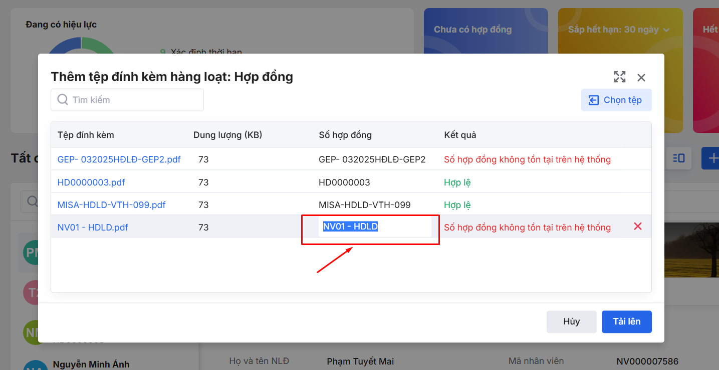Click the Kết quả column header

(459, 135)
